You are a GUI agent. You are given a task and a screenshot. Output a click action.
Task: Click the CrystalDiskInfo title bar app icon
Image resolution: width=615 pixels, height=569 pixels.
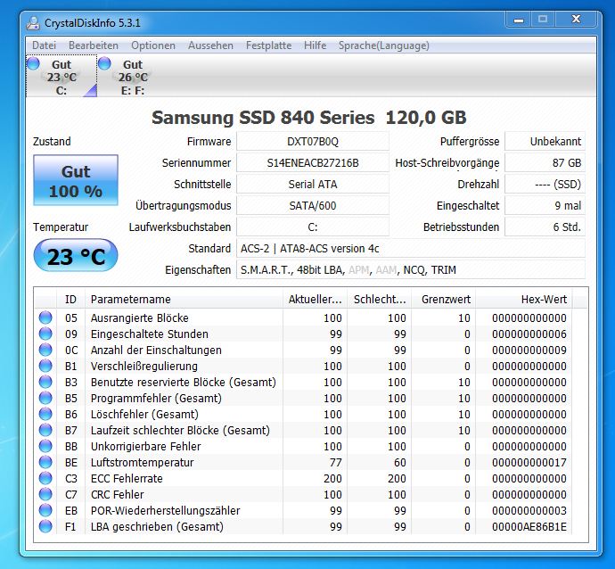tap(33, 23)
